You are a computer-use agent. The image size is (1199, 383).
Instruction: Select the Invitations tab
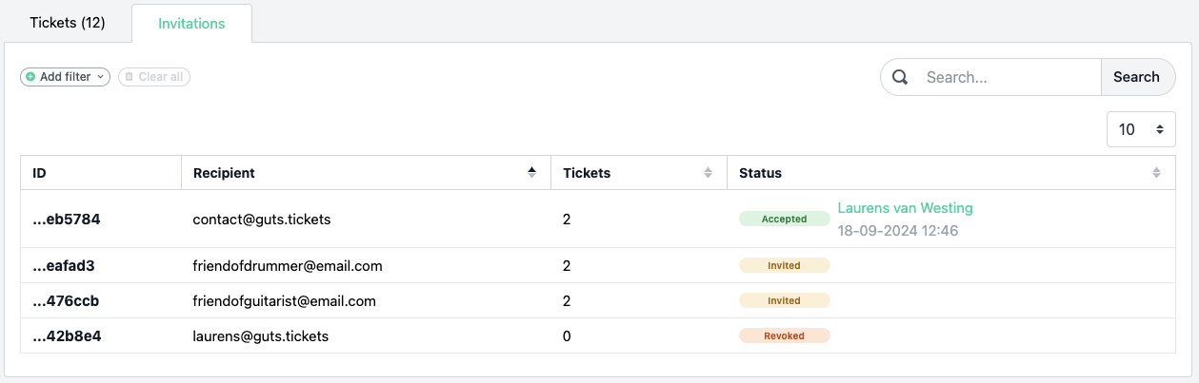pyautogui.click(x=191, y=23)
